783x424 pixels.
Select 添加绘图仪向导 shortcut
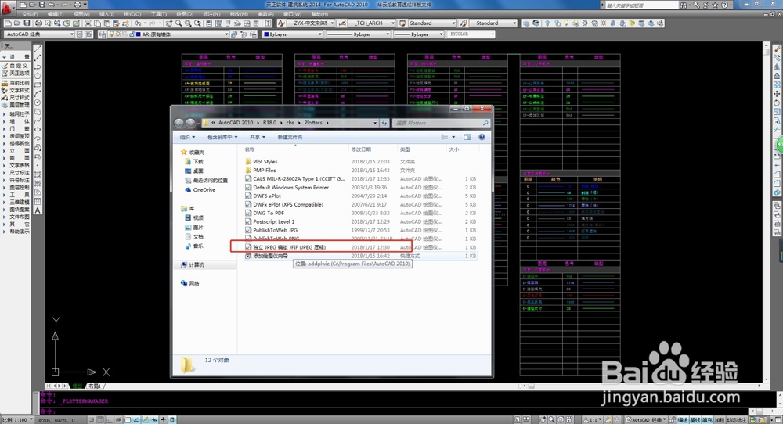click(270, 256)
